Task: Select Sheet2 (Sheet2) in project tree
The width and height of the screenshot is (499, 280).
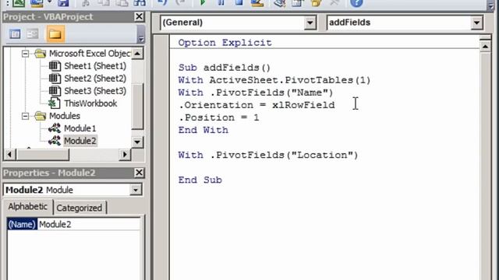Action: point(95,79)
